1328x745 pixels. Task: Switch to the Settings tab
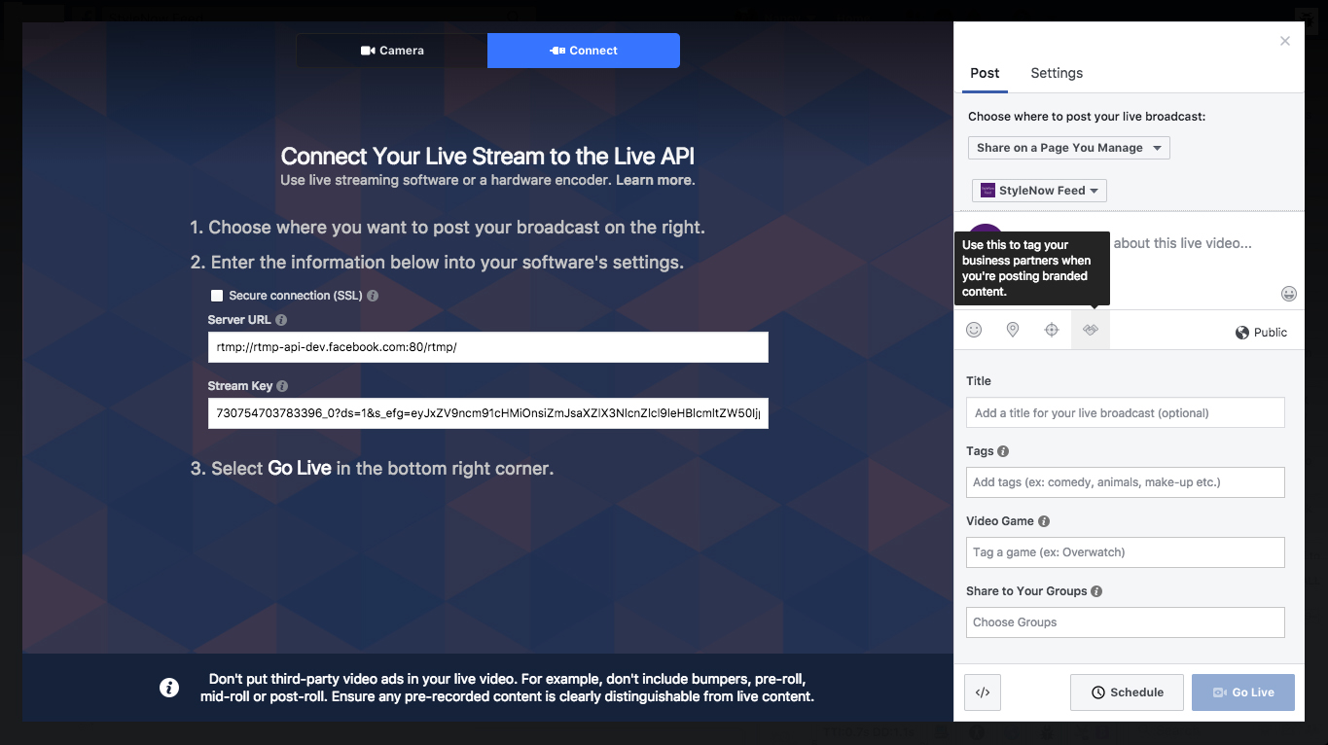(x=1057, y=73)
